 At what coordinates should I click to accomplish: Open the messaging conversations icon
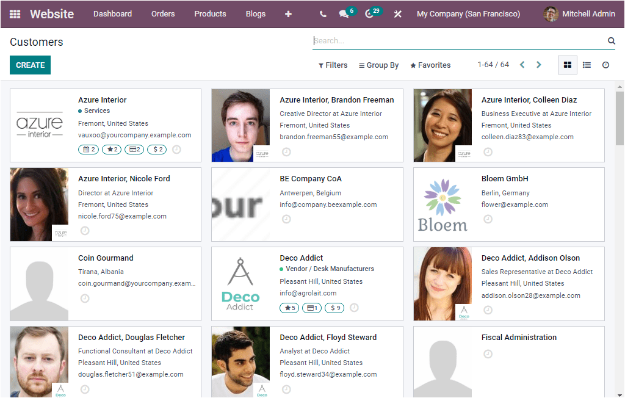343,13
